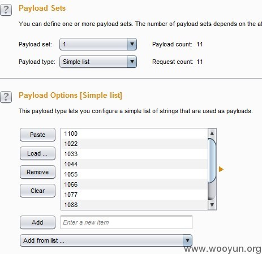Click orange arrow beside payload list
Viewport: 262px width, 254px height.
(x=221, y=169)
